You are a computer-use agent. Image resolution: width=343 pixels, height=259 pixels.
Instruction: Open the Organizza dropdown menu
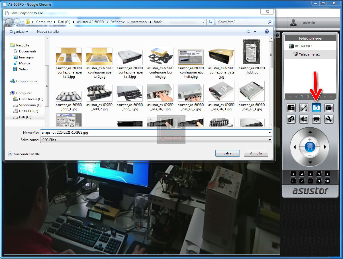(19, 32)
